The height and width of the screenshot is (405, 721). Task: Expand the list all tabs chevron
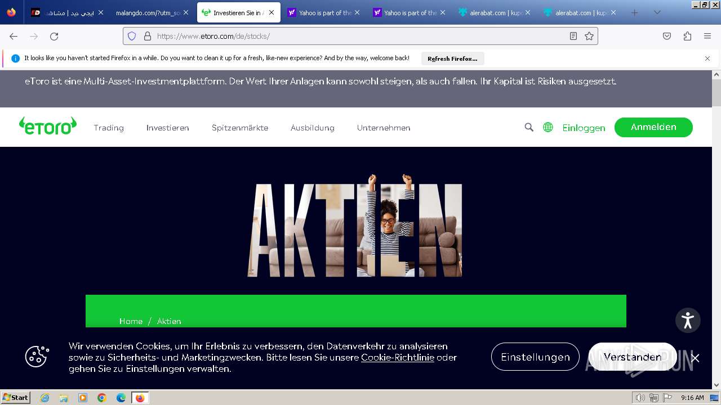click(657, 12)
